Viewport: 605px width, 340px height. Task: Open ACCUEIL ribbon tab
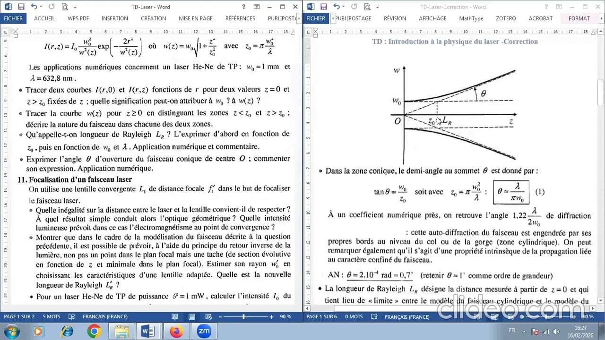pos(44,18)
